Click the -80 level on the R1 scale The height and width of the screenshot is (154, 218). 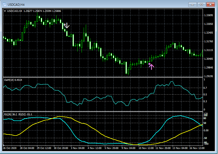click(204, 143)
